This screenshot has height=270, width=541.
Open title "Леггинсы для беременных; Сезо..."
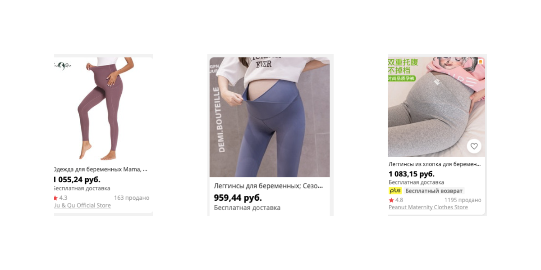(268, 186)
